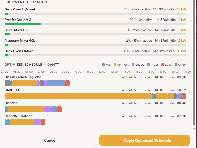Click Proofer Cabinet 2 utilization bar

[95, 24]
